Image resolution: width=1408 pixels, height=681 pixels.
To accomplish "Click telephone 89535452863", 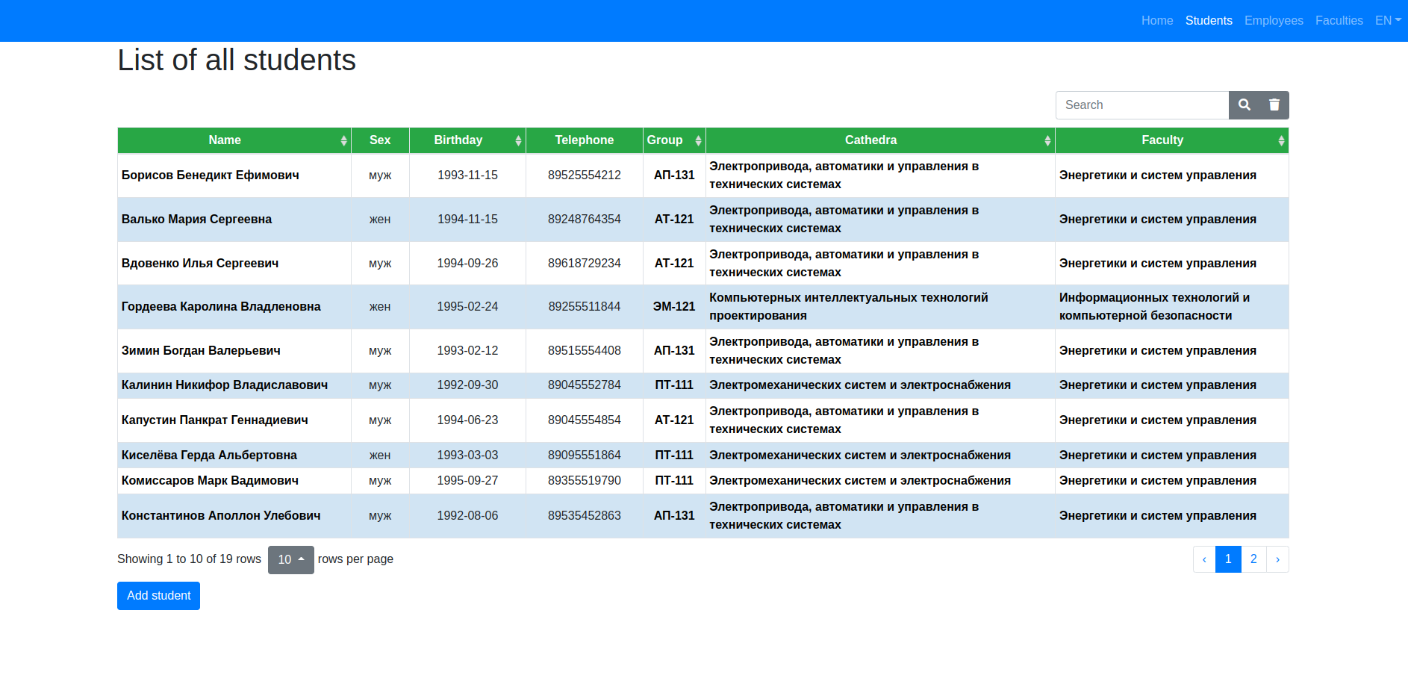I will [x=585, y=516].
